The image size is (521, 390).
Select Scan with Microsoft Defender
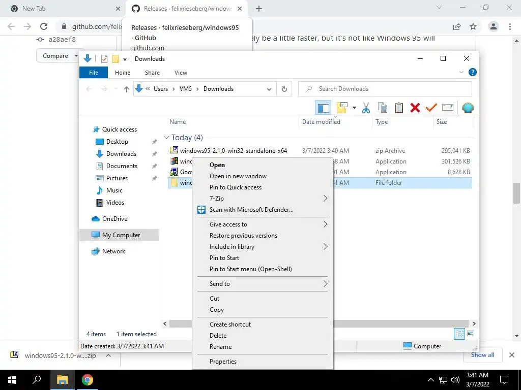click(263, 210)
